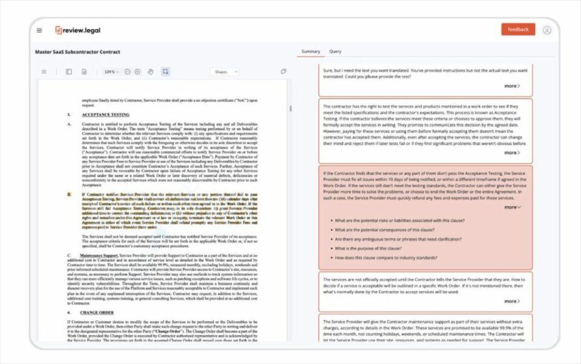Click the orange feedback button

tap(517, 29)
